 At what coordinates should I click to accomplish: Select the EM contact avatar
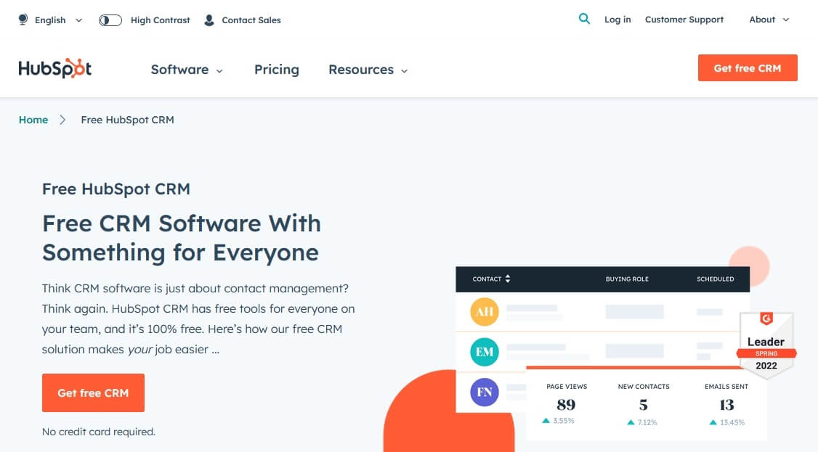tap(485, 351)
